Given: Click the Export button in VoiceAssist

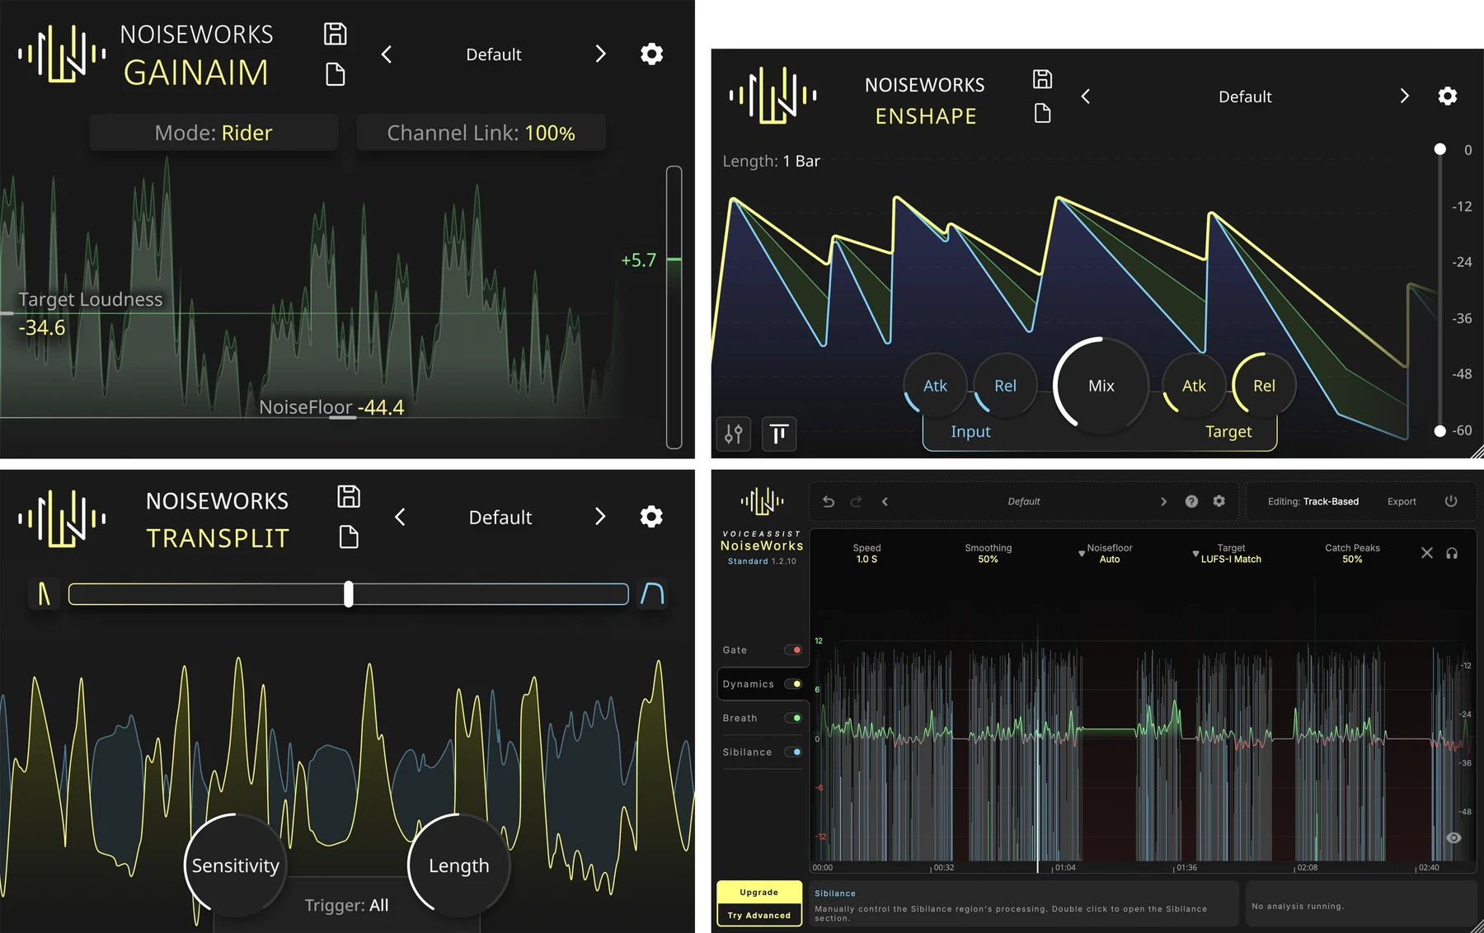Looking at the screenshot, I should click(1402, 501).
